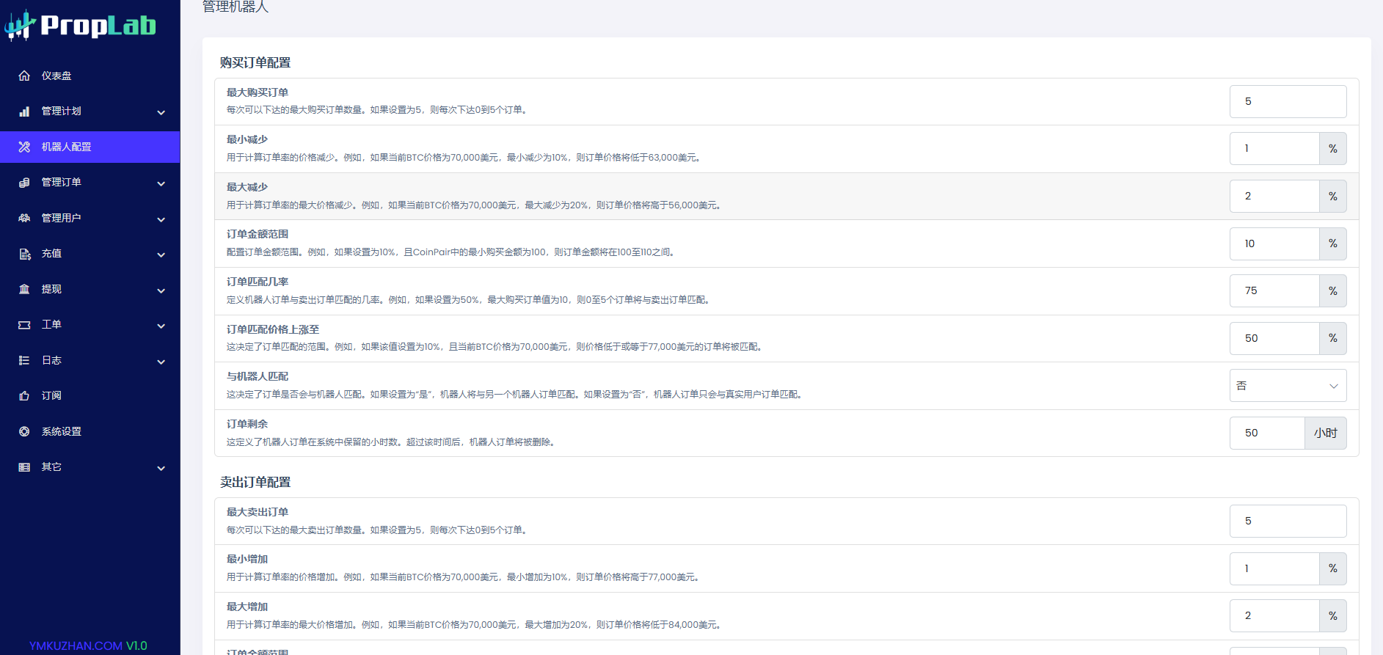Click the dashboard home icon
1383x655 pixels.
click(24, 76)
